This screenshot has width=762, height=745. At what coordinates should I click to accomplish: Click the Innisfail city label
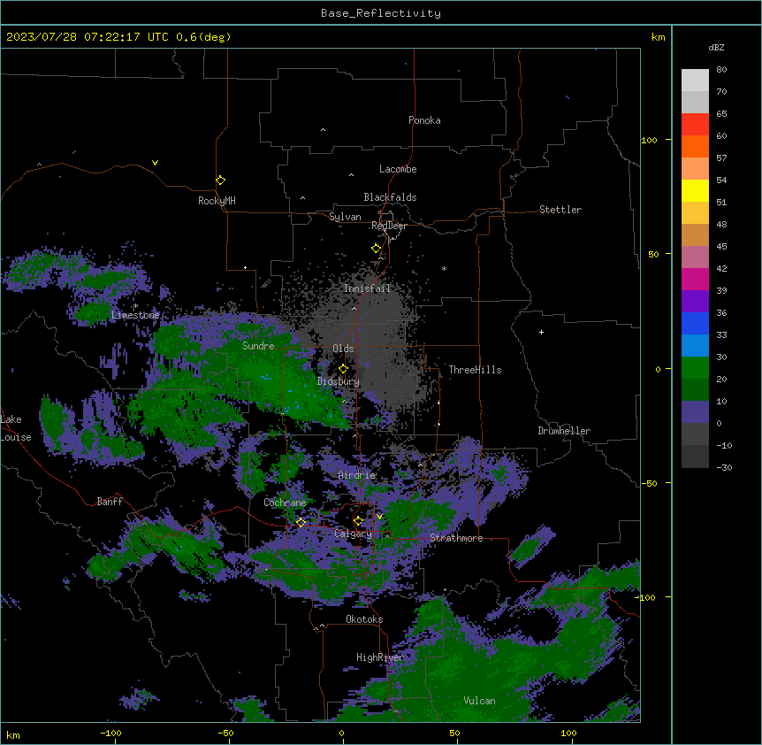pyautogui.click(x=367, y=288)
